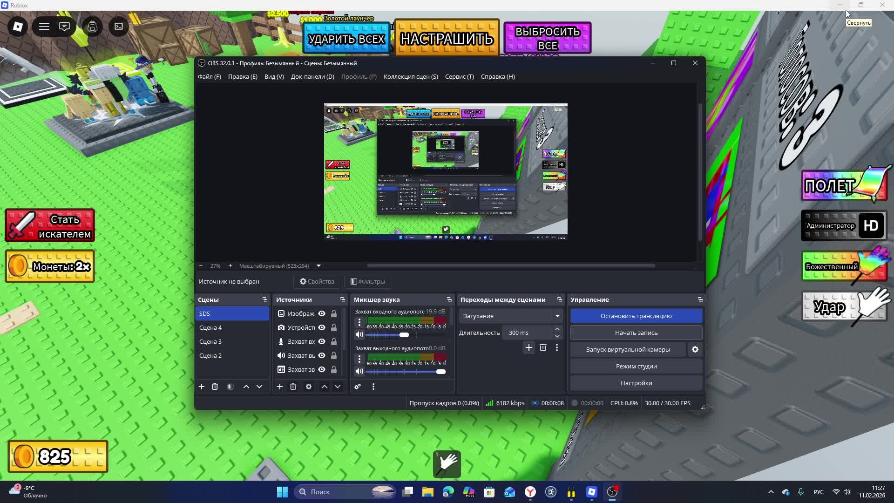Image resolution: width=894 pixels, height=503 pixels.
Task: Open source properties gear in Sources toolbar
Action: [x=309, y=387]
